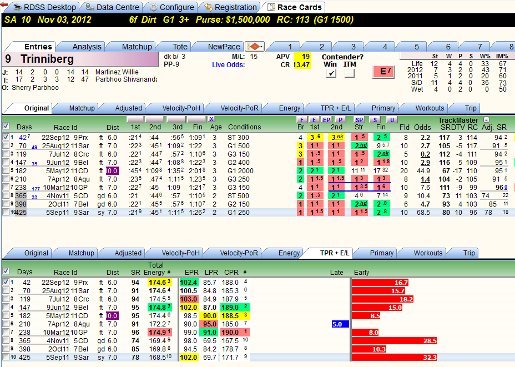
Task: Click the red 32.3 Early bar
Action: (x=394, y=358)
